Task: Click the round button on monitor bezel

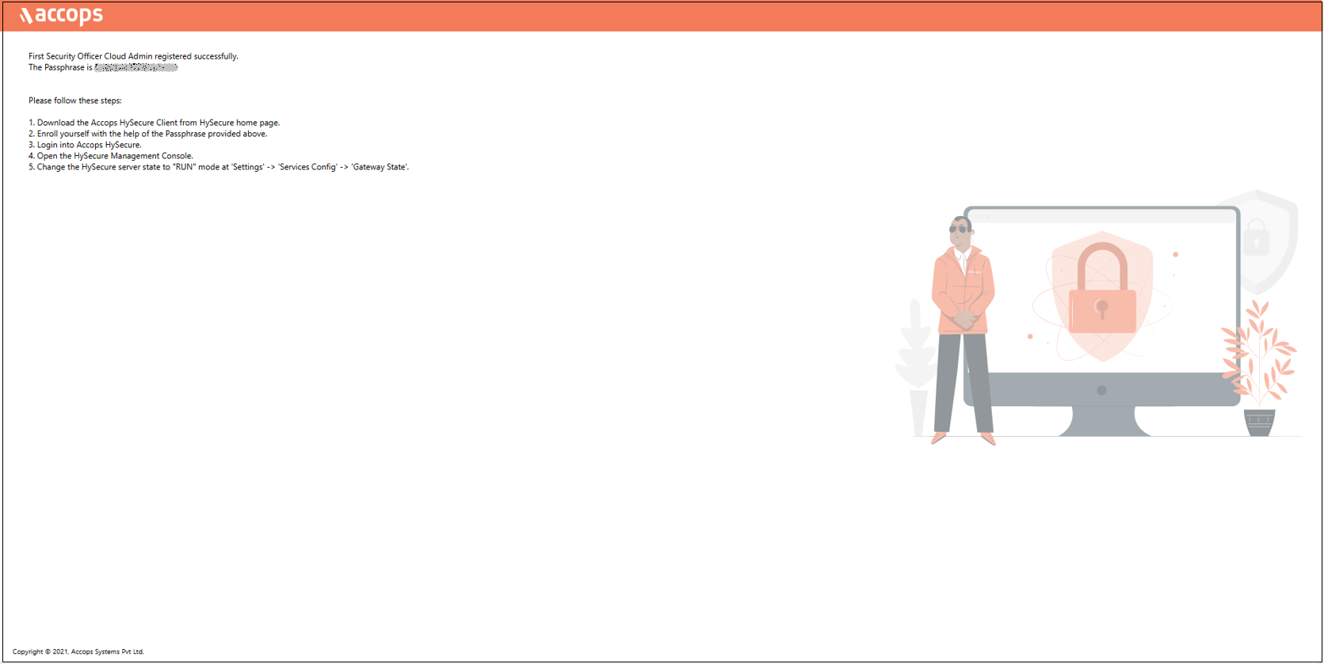Action: [1101, 390]
